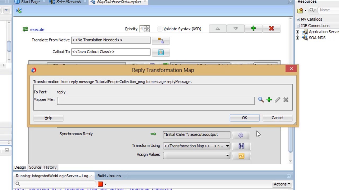Minimize the Log panel with its minimize icon

click(x=289, y=176)
